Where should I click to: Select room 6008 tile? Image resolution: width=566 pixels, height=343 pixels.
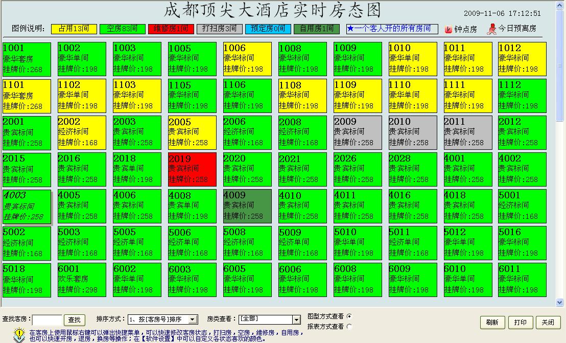(x=358, y=280)
